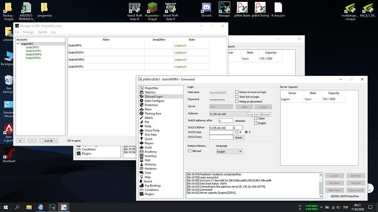Open the Server dropdown showing true
The width and height of the screenshot is (378, 212).
(x=221, y=107)
